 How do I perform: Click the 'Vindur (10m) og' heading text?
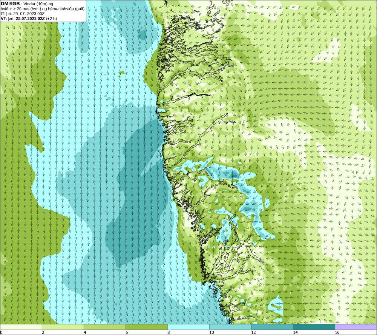pos(38,4)
